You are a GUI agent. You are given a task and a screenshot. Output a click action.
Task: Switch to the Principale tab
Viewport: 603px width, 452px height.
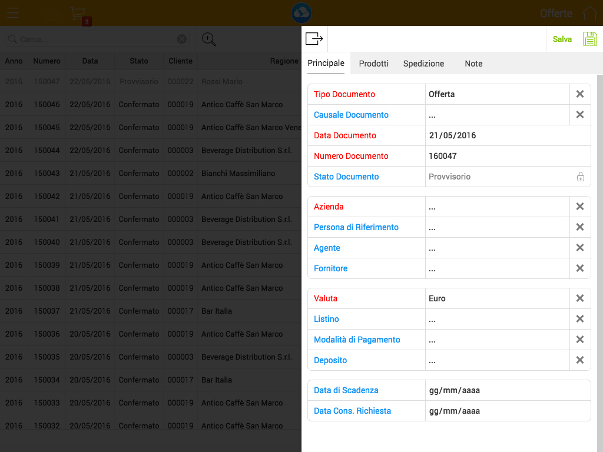[x=326, y=64]
